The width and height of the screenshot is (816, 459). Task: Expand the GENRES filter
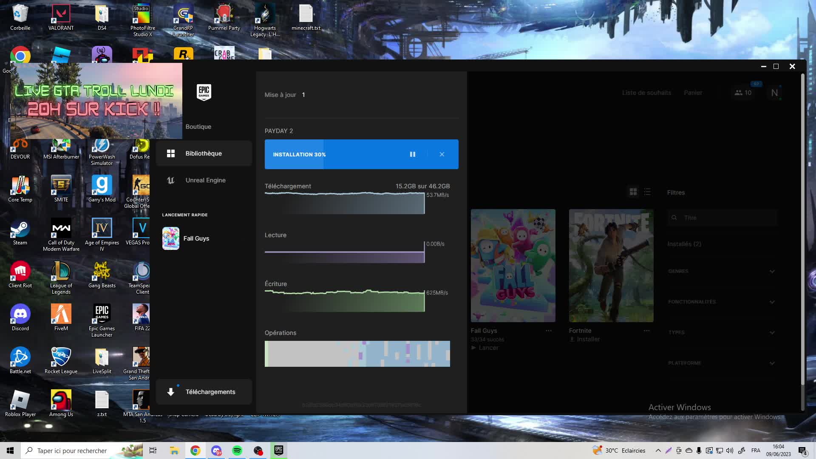721,271
